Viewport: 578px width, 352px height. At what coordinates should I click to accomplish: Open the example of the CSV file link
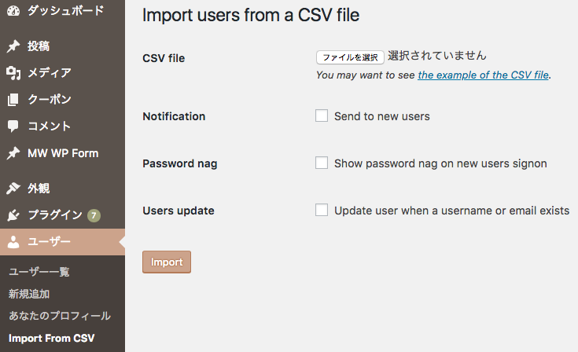(x=483, y=75)
